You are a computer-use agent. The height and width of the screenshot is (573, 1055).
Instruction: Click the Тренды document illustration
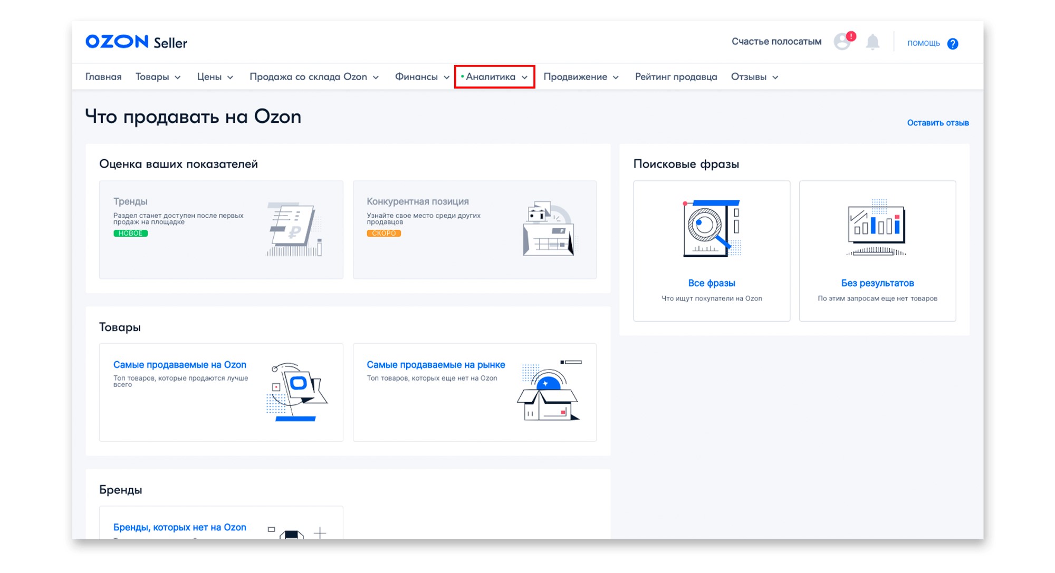point(294,229)
